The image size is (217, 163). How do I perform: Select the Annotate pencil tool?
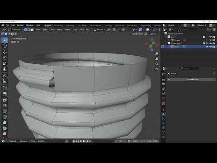(5, 76)
